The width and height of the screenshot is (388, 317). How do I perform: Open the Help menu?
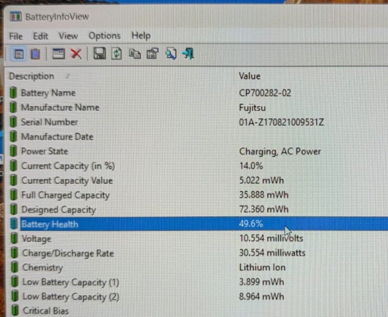pos(141,36)
